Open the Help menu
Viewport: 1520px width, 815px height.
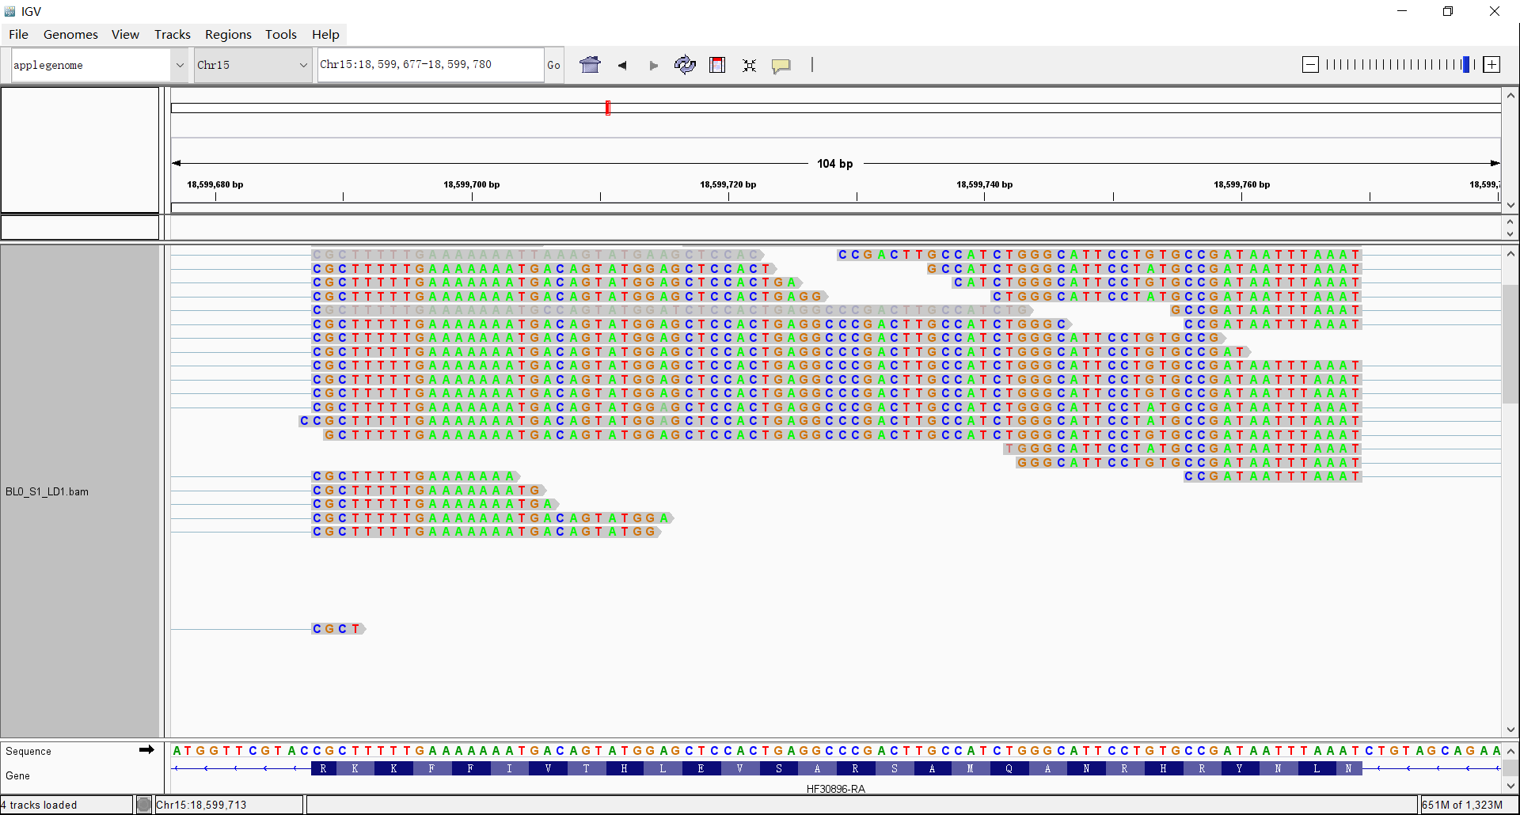tap(325, 34)
